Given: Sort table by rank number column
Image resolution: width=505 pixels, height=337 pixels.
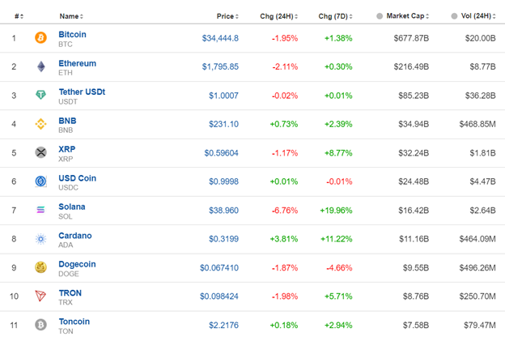Looking at the screenshot, I should pyautogui.click(x=19, y=16).
